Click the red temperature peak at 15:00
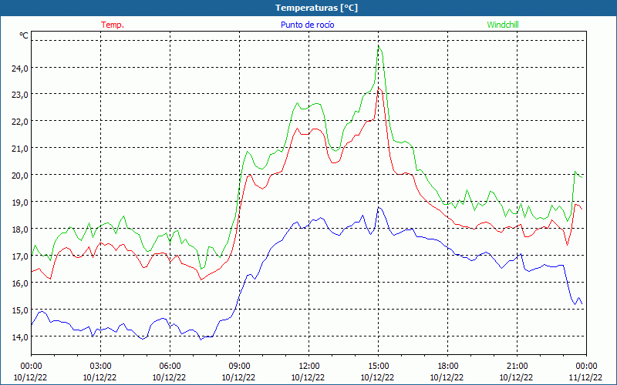This screenshot has width=617, height=385. tap(379, 88)
